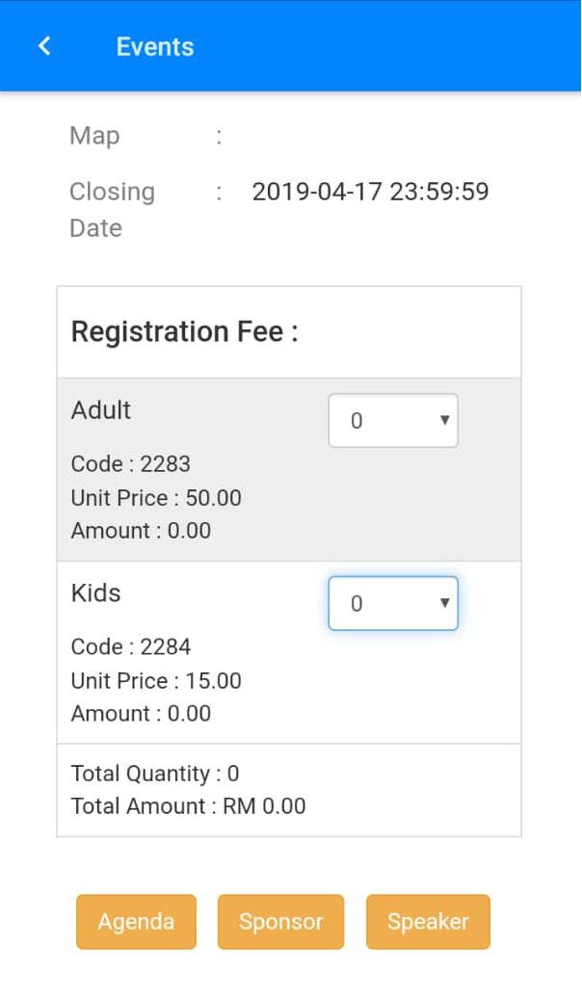Select the closing date value text

coord(370,192)
